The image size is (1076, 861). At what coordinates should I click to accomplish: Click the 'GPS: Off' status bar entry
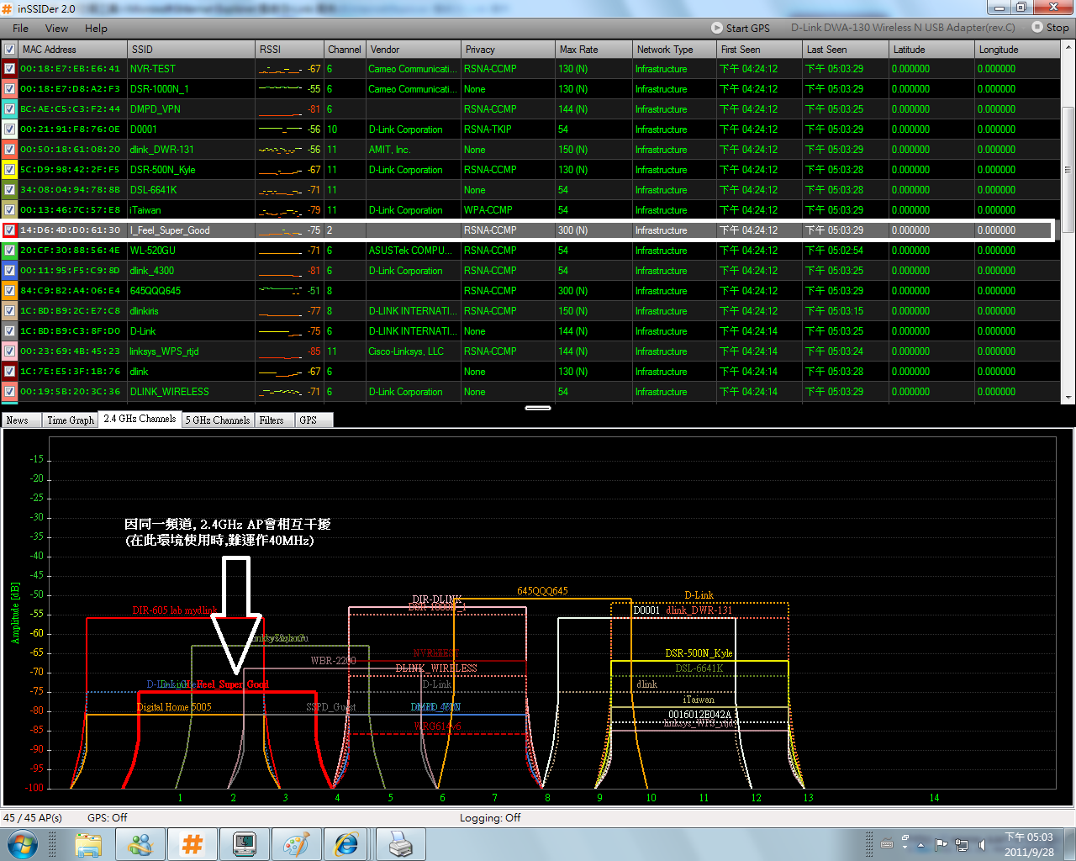tap(108, 818)
